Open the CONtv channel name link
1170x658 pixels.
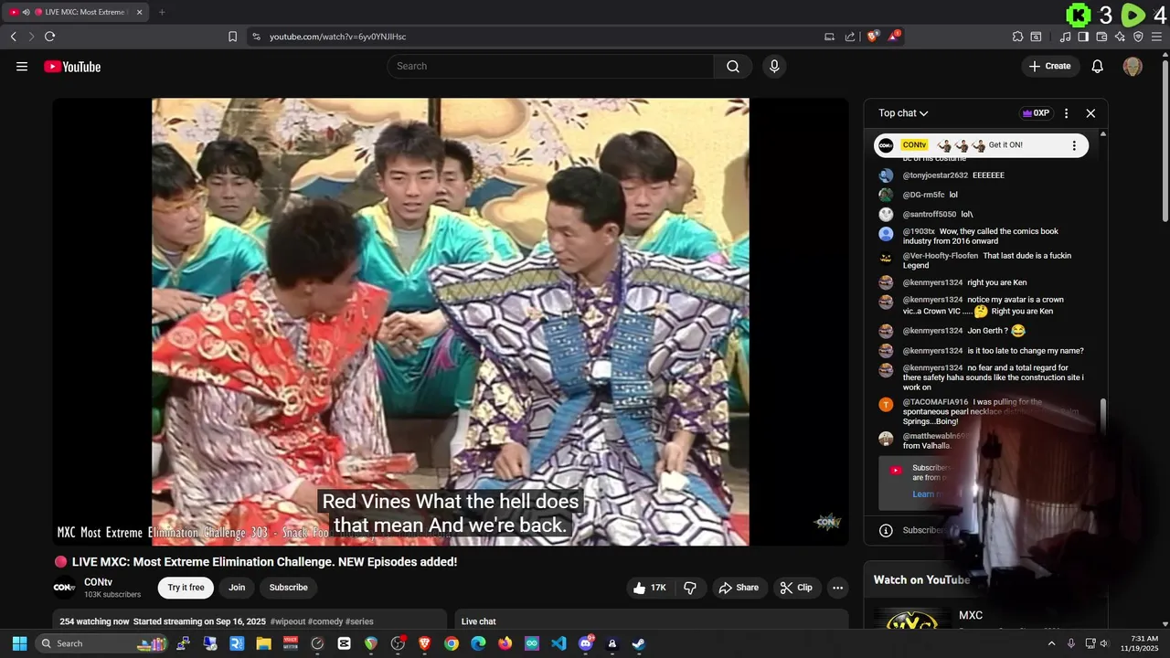point(98,582)
